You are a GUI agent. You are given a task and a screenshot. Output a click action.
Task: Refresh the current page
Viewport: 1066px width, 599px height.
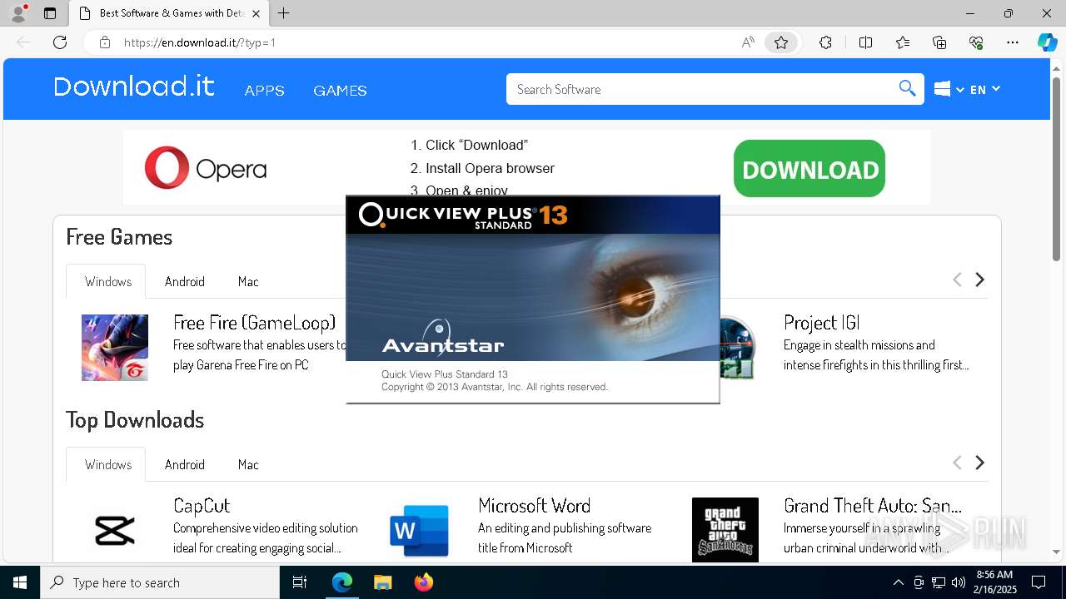(x=60, y=42)
